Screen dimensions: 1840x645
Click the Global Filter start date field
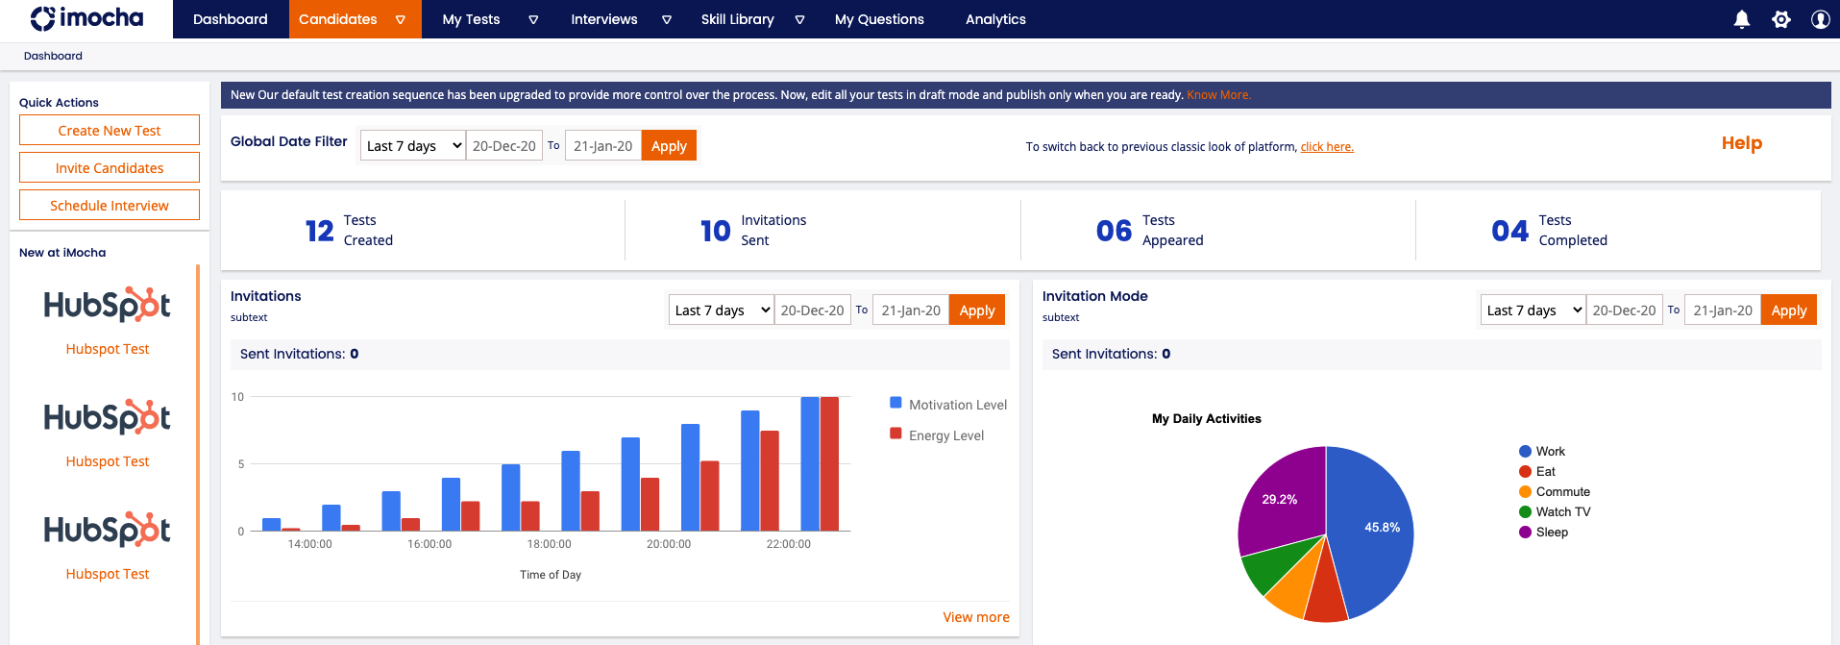[x=503, y=146]
